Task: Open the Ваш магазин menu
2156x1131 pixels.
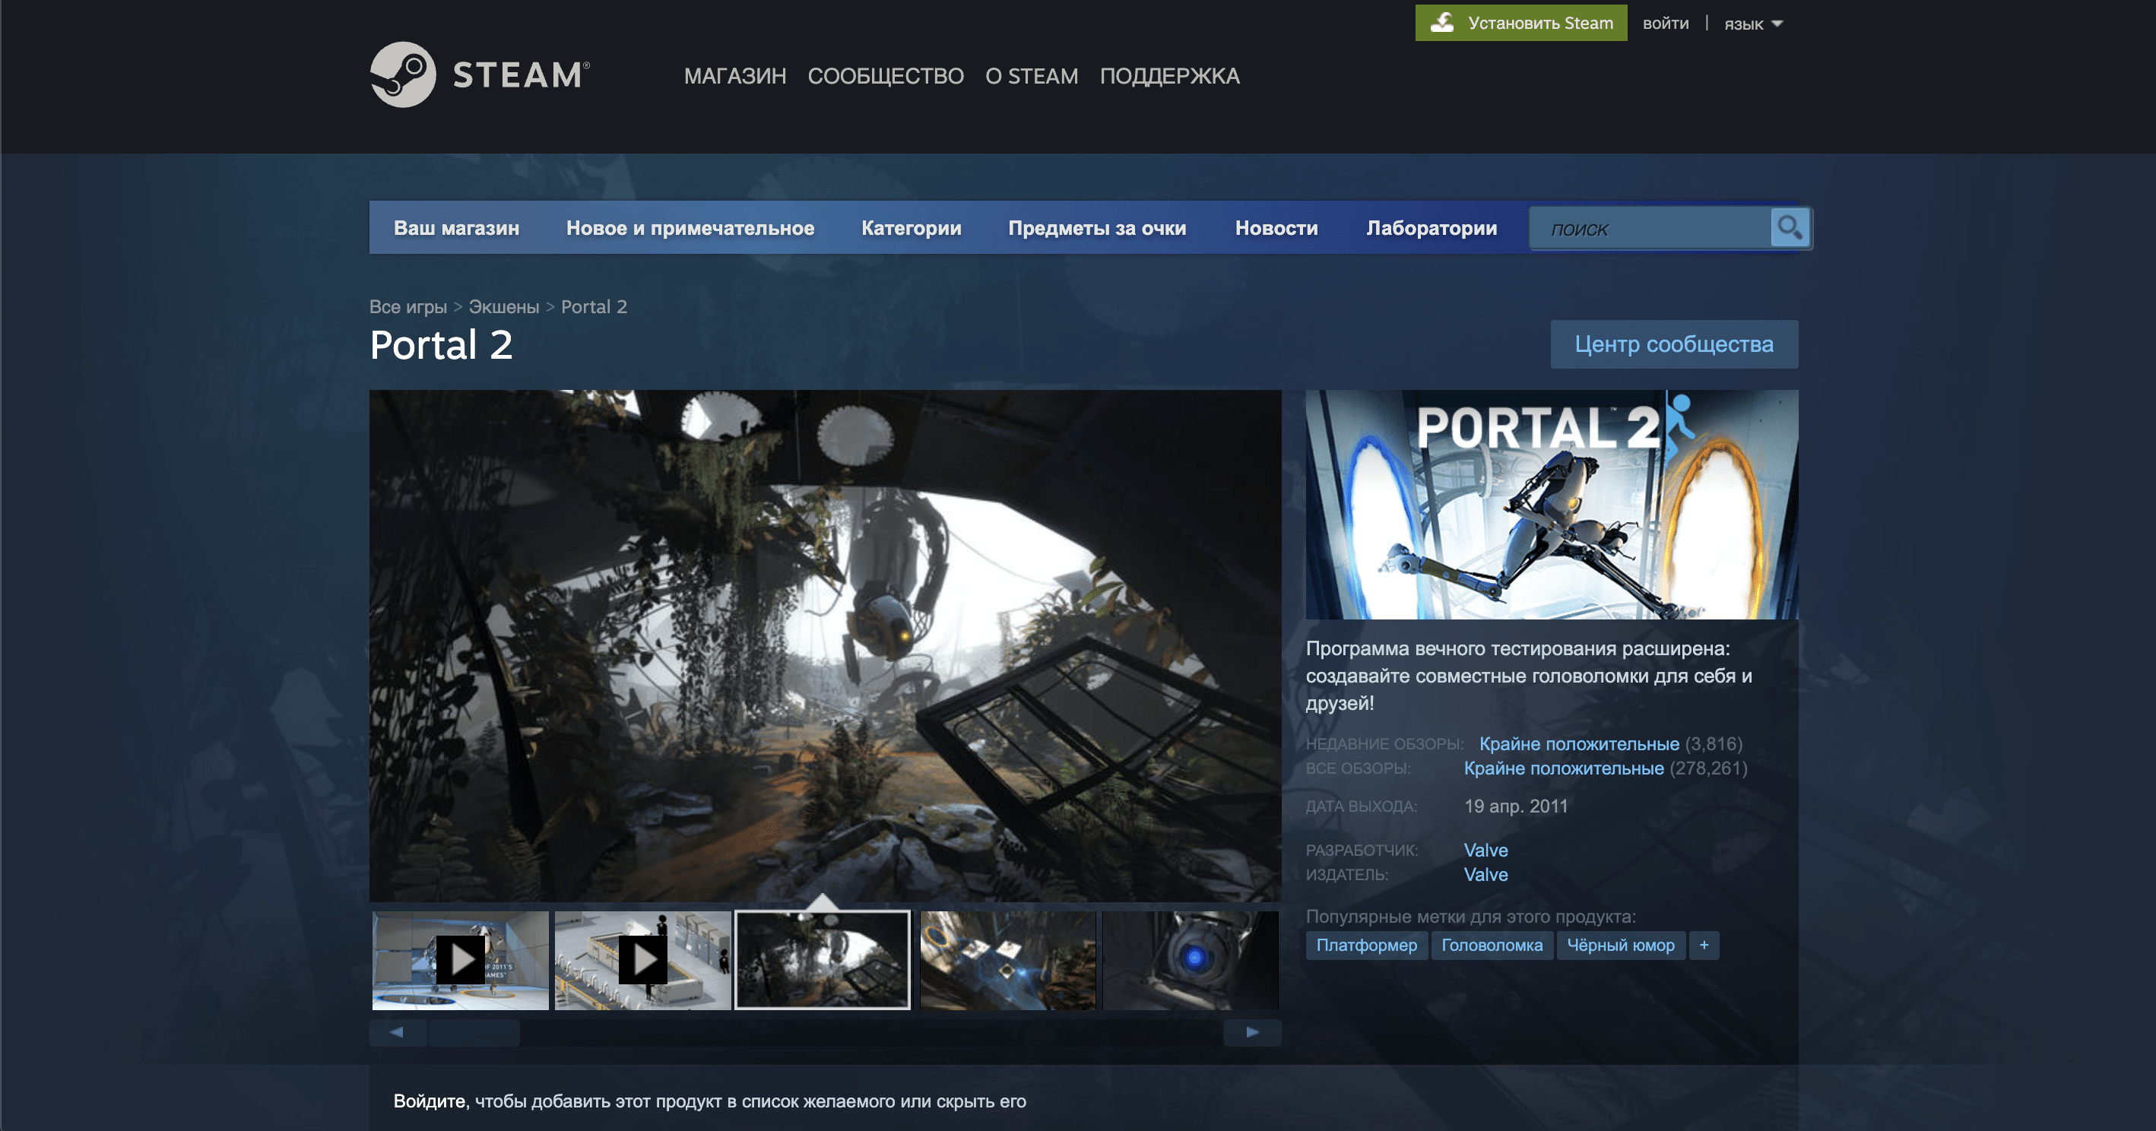Action: click(456, 227)
